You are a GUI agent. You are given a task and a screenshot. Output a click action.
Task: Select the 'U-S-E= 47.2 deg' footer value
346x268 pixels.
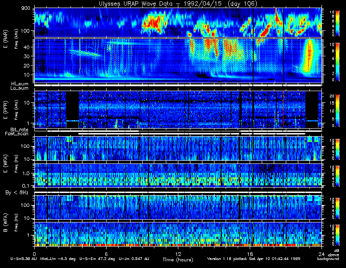97,259
